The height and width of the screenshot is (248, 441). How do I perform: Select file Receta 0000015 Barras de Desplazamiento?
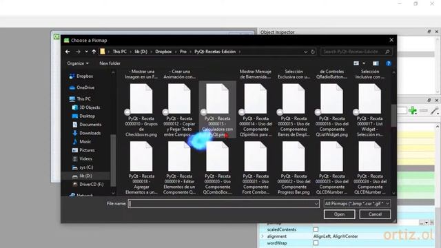point(294,110)
